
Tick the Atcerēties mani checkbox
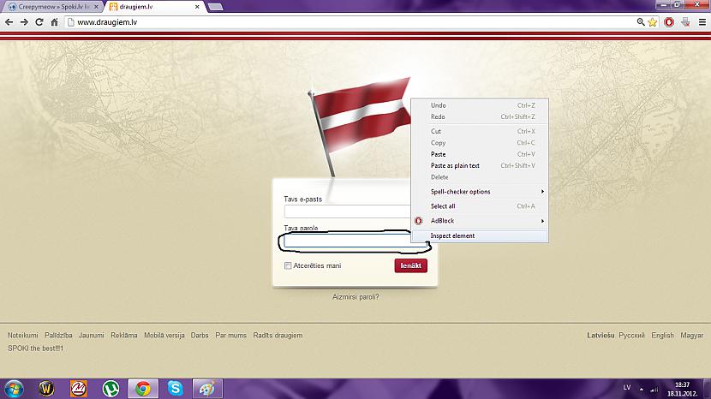[x=288, y=265]
